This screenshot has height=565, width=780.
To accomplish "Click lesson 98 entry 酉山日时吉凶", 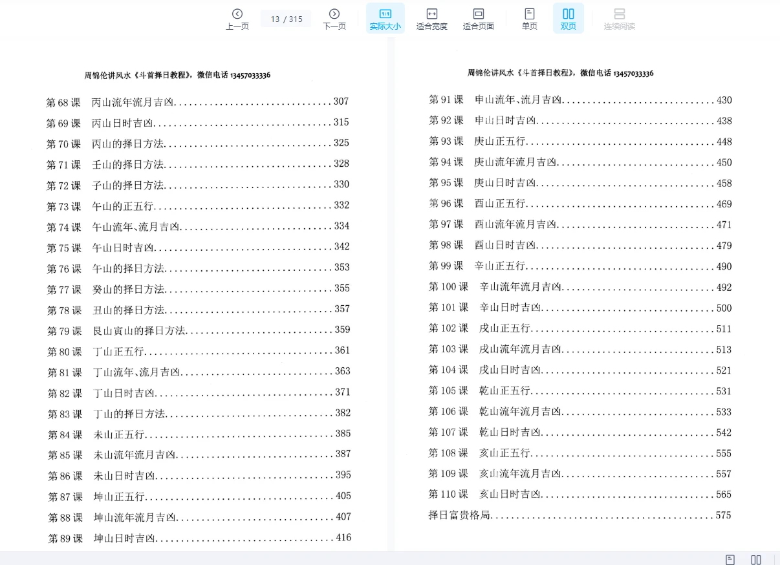I will 580,245.
